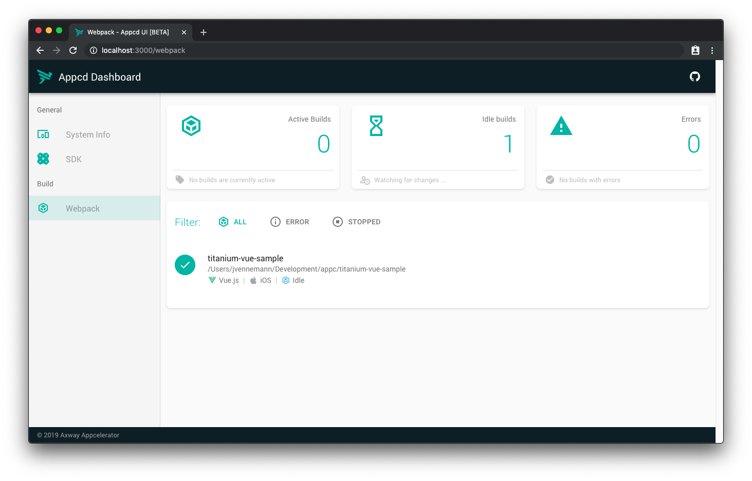
Task: Open a new browser tab
Action: coord(204,32)
